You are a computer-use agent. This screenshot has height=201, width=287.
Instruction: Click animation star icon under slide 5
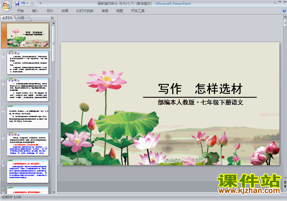click(3, 139)
